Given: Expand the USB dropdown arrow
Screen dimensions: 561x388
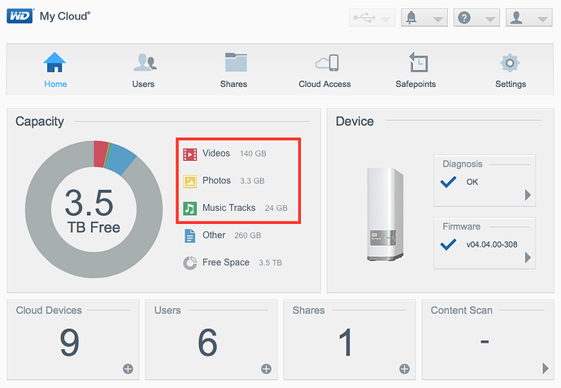Looking at the screenshot, I should point(385,19).
